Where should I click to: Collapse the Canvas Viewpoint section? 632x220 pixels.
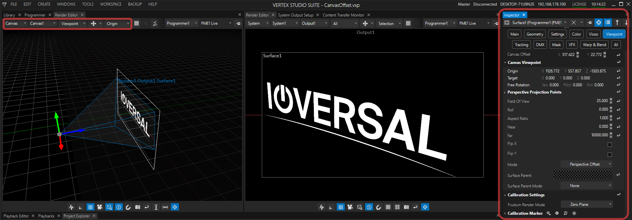[x=505, y=63]
